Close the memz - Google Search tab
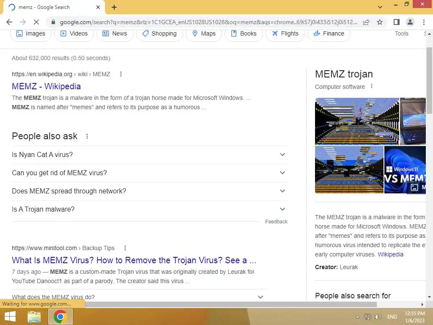The width and height of the screenshot is (433, 325). (98, 7)
